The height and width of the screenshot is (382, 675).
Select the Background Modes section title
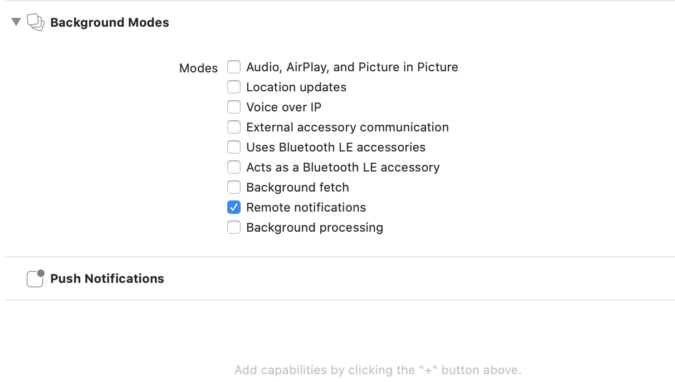pyautogui.click(x=110, y=23)
